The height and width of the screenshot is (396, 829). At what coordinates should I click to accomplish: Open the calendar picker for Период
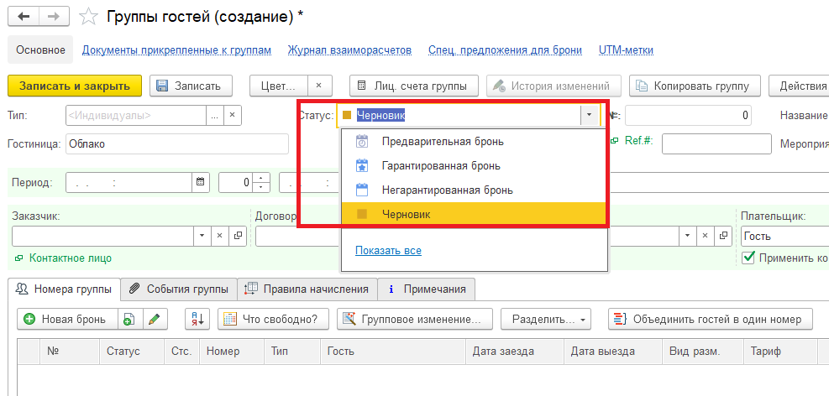tap(200, 182)
